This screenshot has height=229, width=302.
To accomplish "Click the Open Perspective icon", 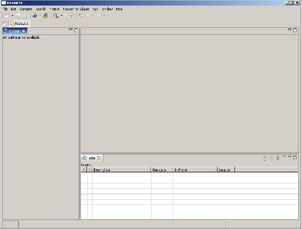I will click(x=5, y=23).
